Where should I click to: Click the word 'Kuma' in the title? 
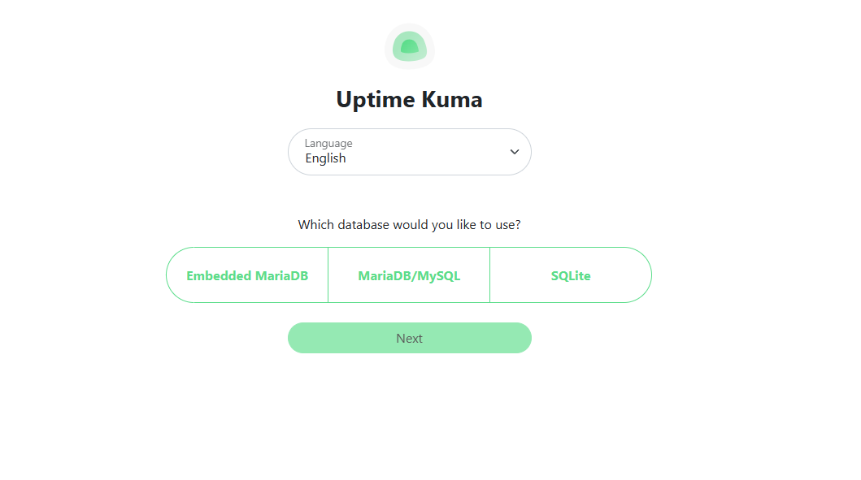(x=451, y=100)
